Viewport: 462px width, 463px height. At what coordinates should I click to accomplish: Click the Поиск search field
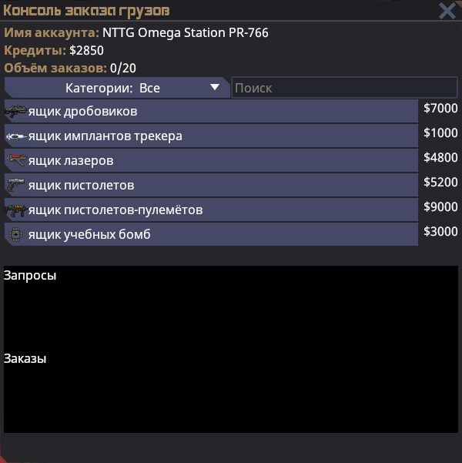pos(344,88)
